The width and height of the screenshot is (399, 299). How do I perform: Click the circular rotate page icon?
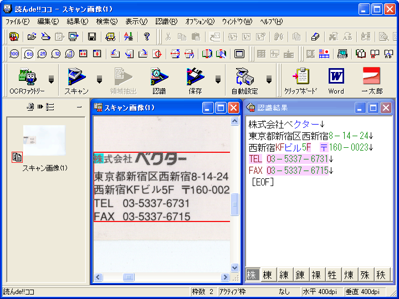(157, 54)
